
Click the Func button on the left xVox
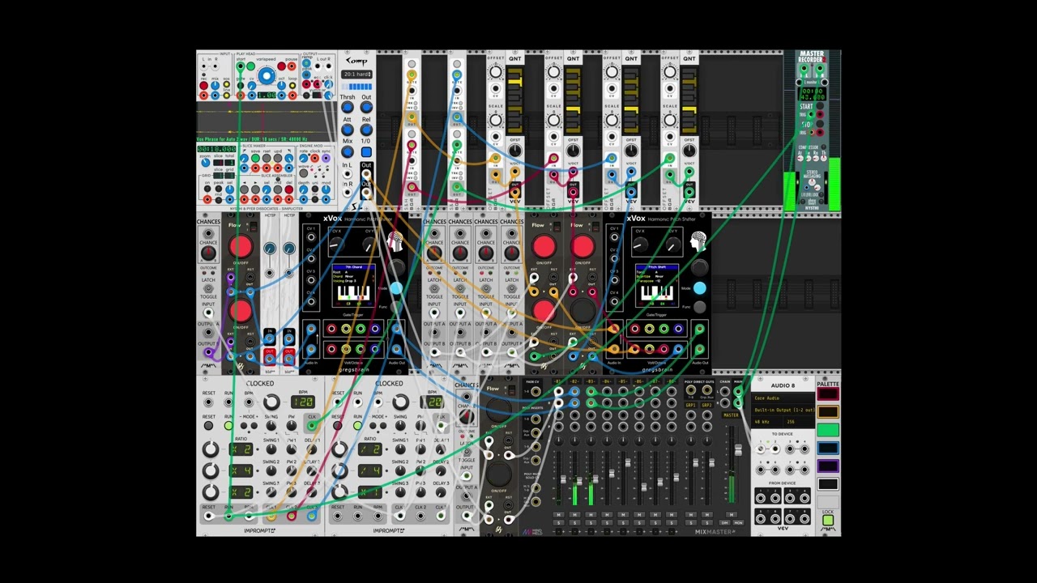(396, 307)
